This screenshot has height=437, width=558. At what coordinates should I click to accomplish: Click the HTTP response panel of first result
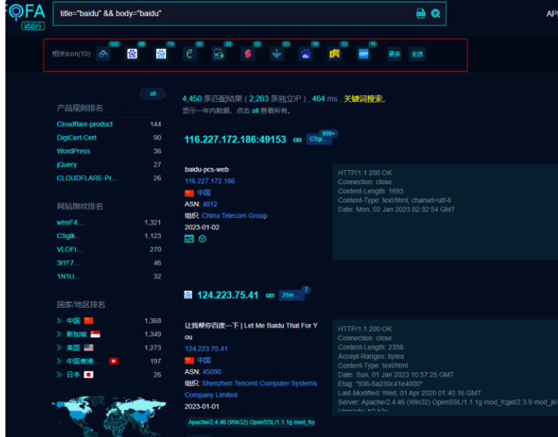[x=445, y=212]
